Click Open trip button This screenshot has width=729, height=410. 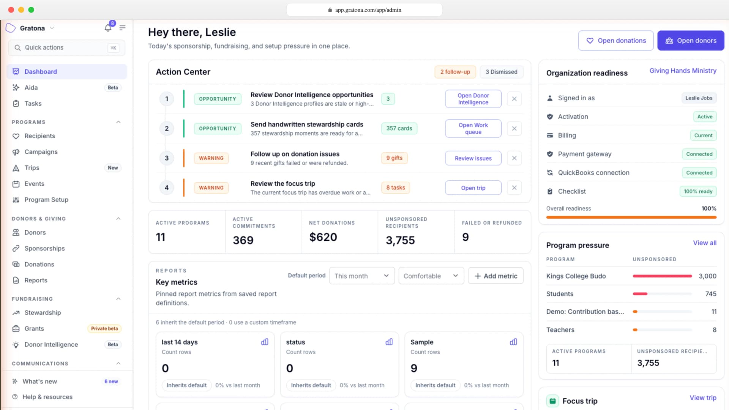tap(473, 188)
